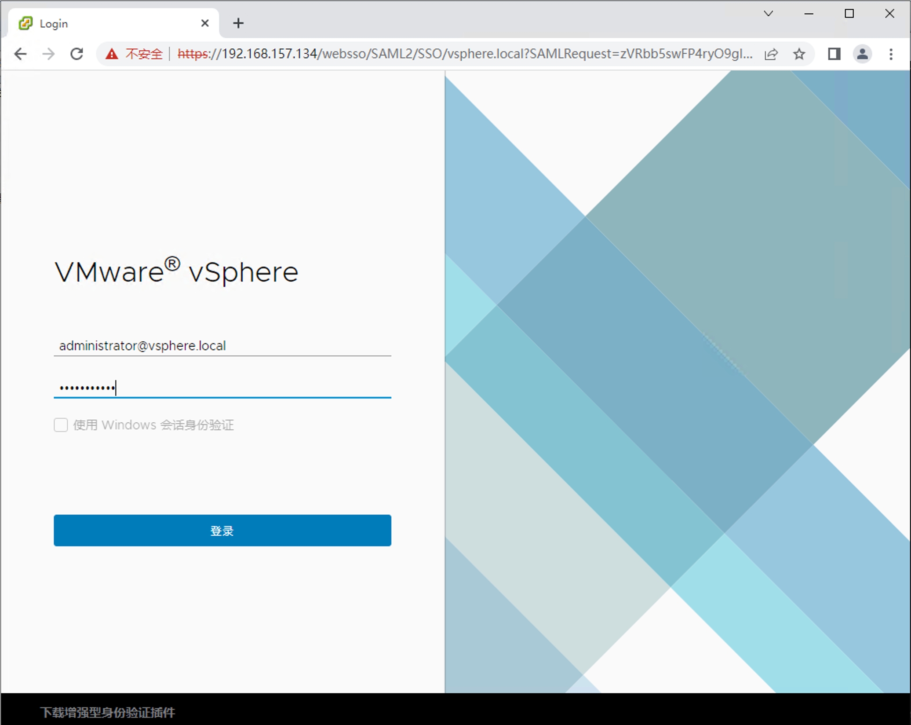Click the 不安全 security label
This screenshot has height=725, width=911.
coord(144,54)
